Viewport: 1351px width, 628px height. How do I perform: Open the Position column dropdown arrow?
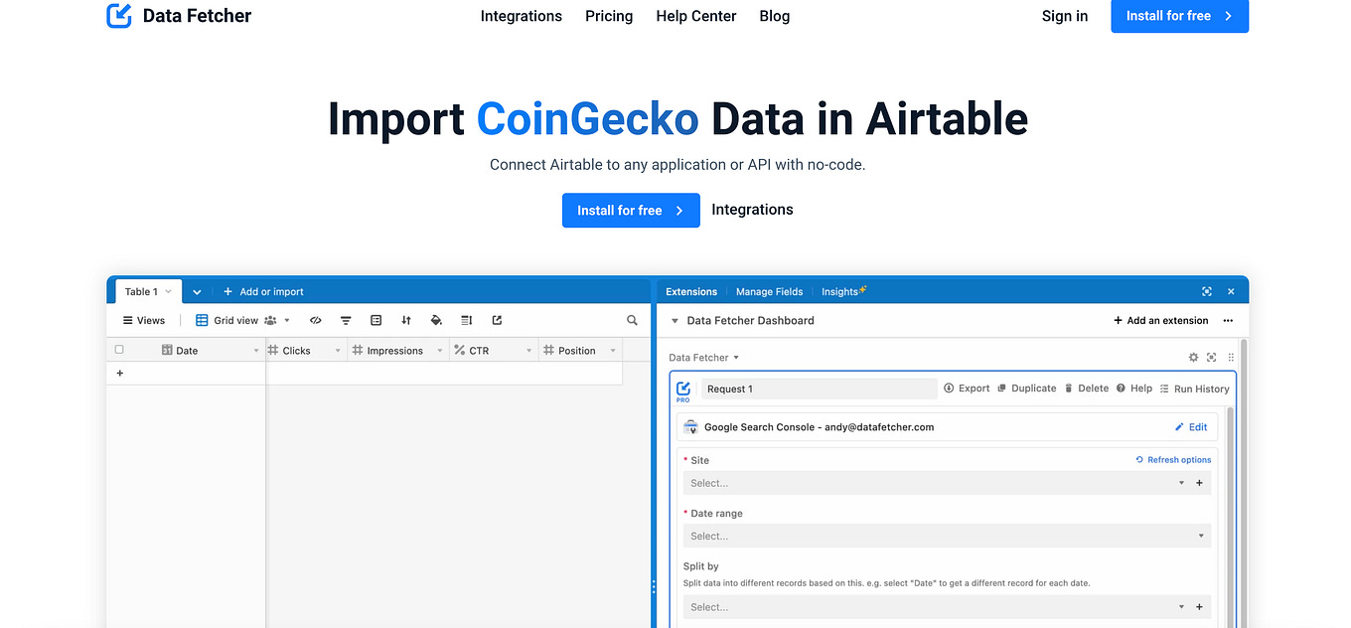click(x=612, y=351)
